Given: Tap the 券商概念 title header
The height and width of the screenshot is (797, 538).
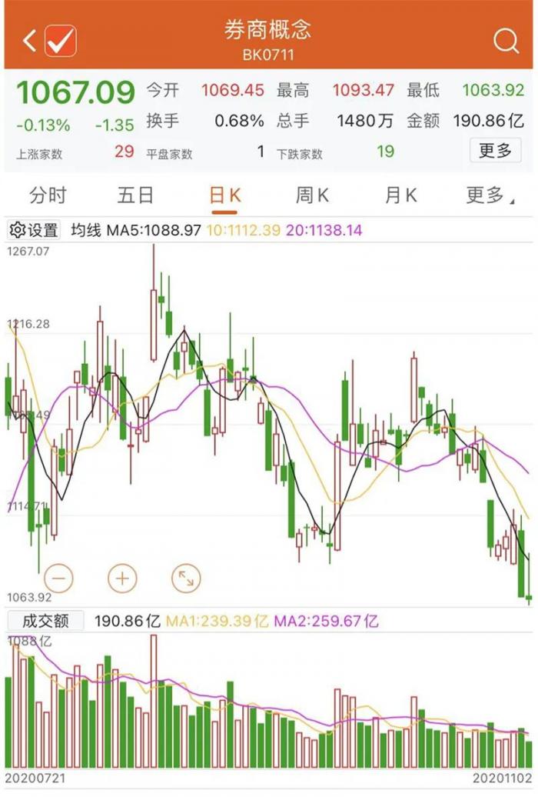Looking at the screenshot, I should pyautogui.click(x=267, y=29).
